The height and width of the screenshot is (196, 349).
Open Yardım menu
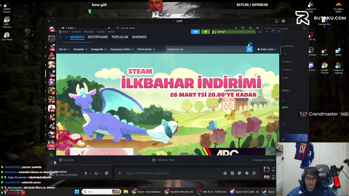(111, 32)
